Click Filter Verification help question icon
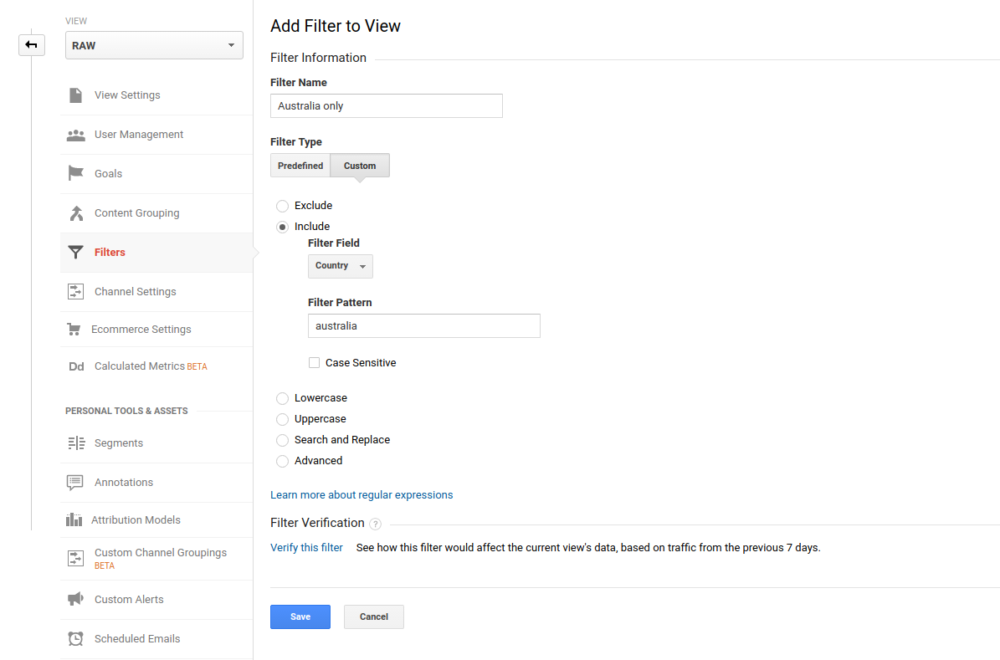 (x=376, y=524)
